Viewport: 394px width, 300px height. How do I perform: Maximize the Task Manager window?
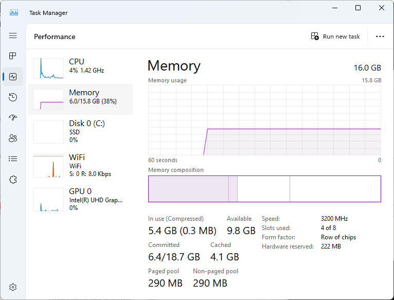358,8
